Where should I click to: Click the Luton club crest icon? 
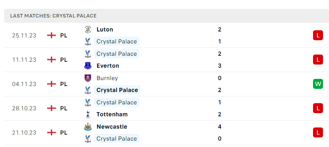click(88, 29)
